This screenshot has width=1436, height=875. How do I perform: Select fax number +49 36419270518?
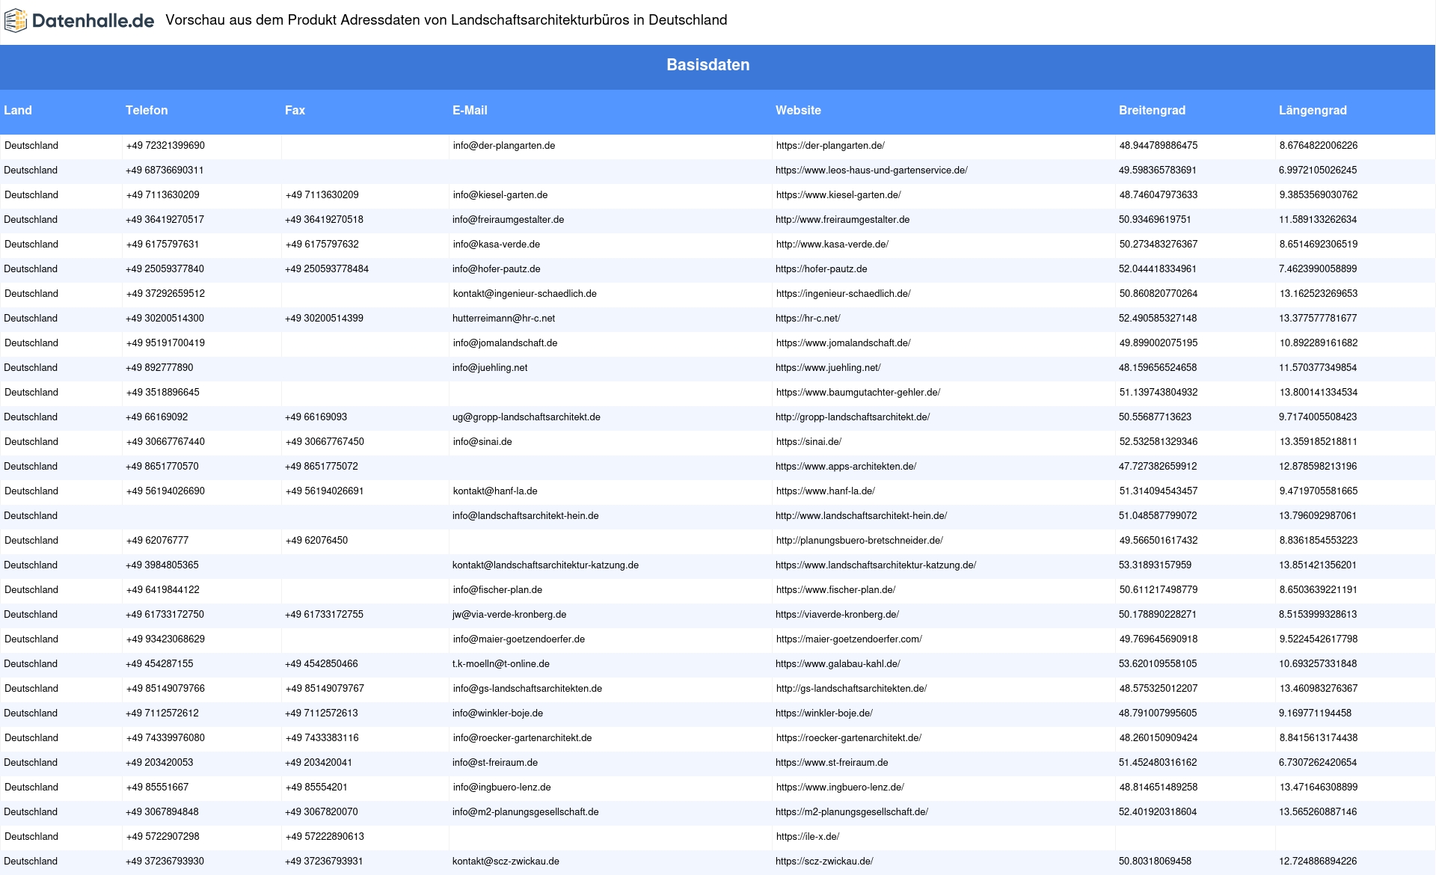pos(324,220)
